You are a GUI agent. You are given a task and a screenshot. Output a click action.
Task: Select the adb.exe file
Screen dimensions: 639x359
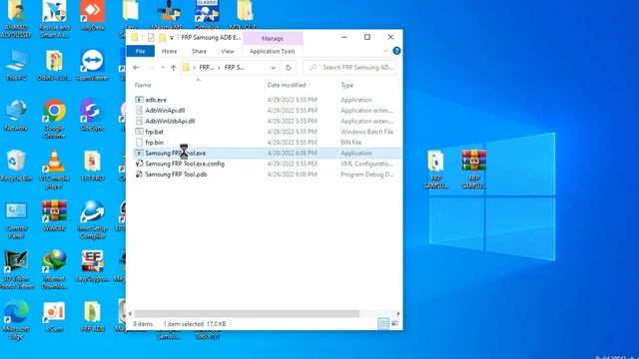[156, 100]
